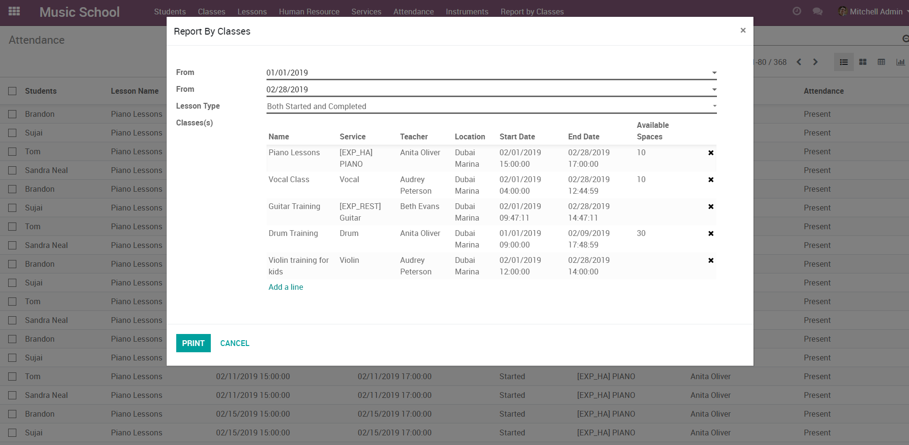Expand the 02/28/2019 date dropdown

pyautogui.click(x=714, y=89)
